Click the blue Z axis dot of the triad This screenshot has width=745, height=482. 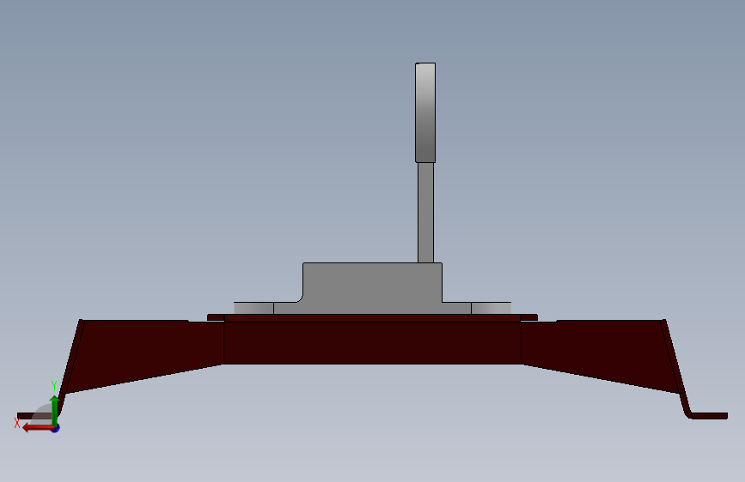(56, 429)
